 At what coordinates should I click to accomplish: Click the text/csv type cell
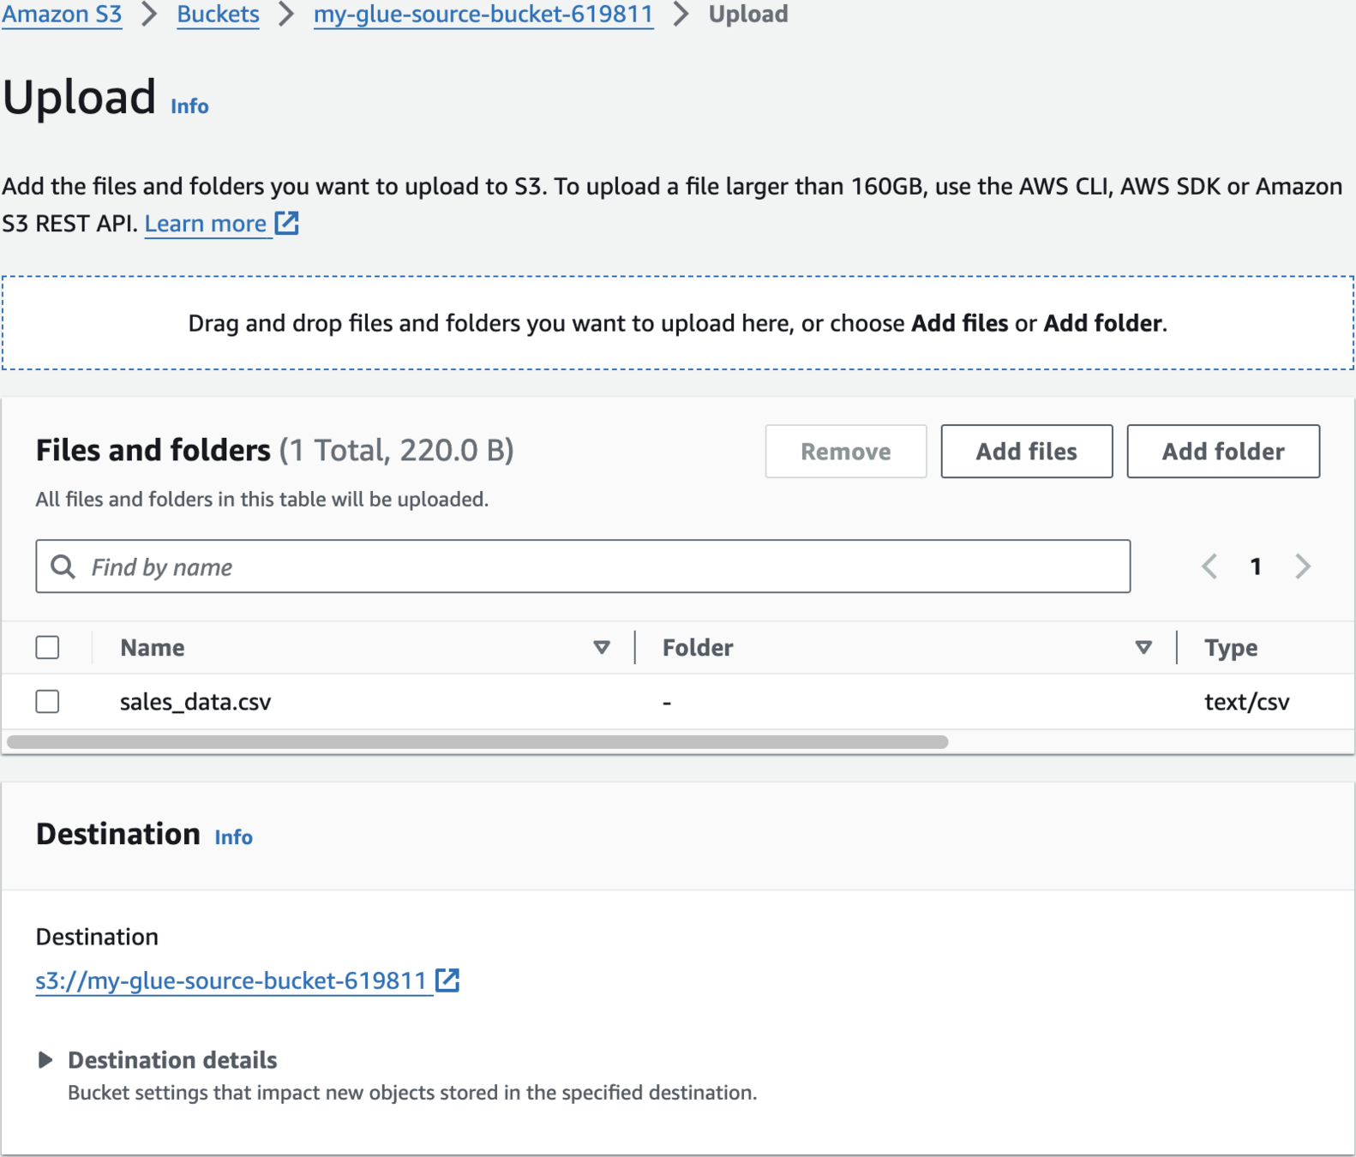(x=1247, y=702)
